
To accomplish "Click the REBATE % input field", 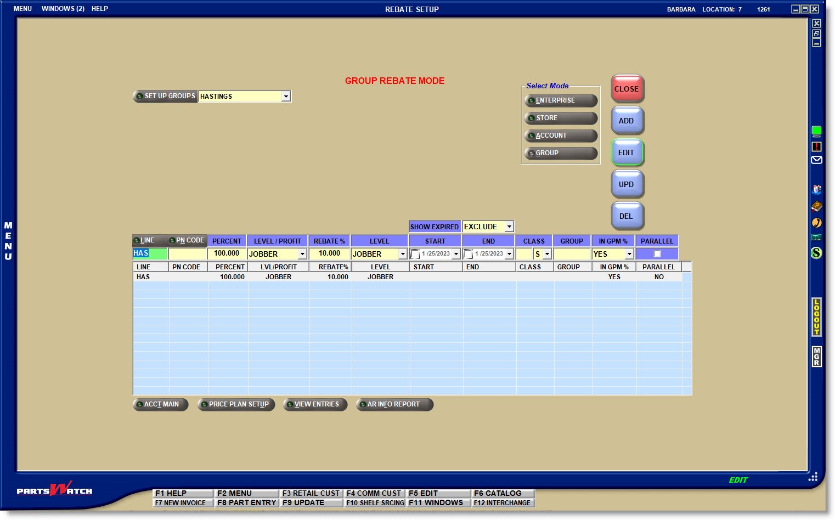I will (329, 253).
